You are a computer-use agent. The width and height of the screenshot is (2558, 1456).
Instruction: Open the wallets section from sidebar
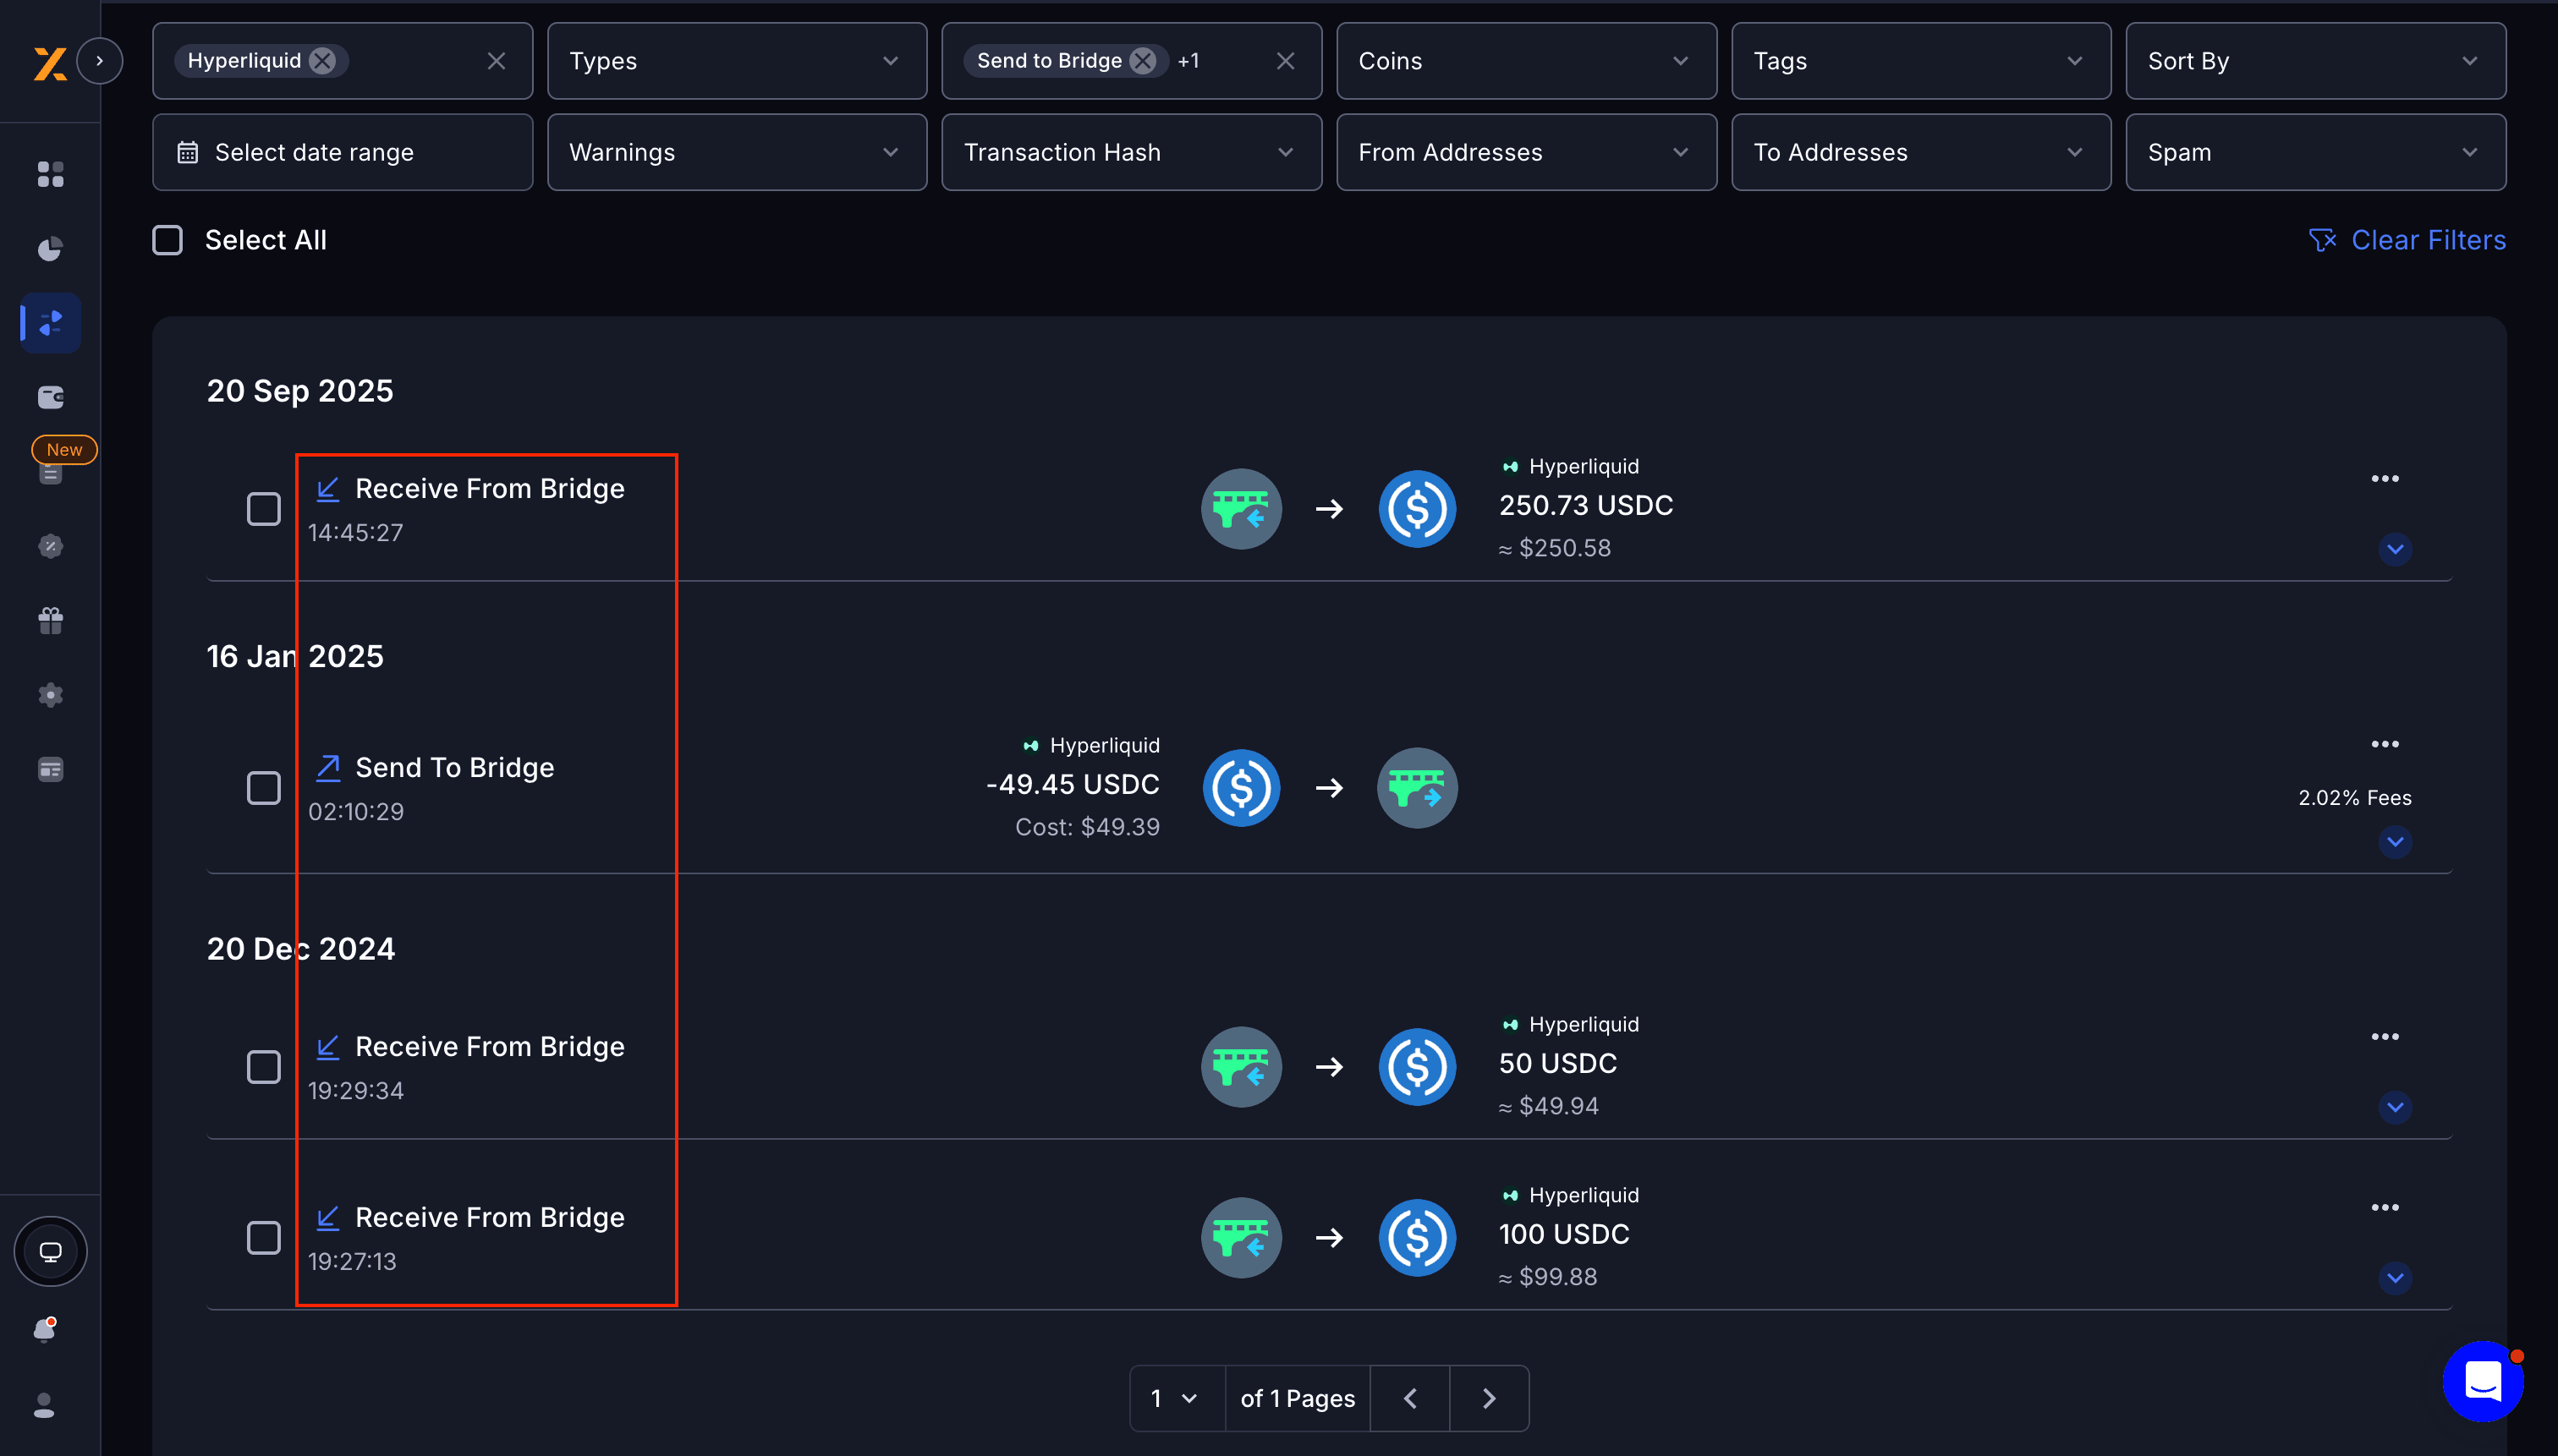(50, 396)
